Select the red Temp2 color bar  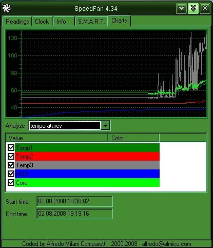[x=87, y=156]
